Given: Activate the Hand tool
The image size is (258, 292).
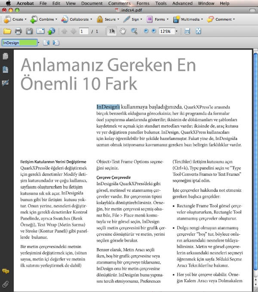Looking at the screenshot, I should (123, 31).
